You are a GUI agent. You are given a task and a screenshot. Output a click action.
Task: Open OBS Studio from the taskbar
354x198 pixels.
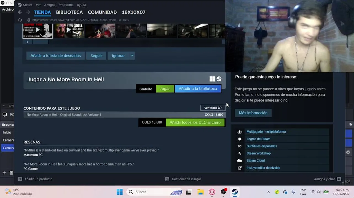[x=224, y=192]
